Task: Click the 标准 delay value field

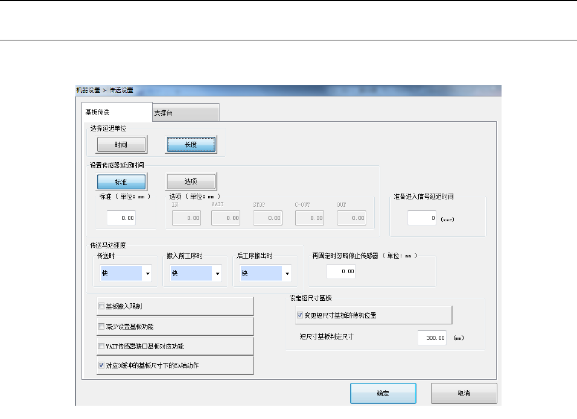Action: point(121,218)
